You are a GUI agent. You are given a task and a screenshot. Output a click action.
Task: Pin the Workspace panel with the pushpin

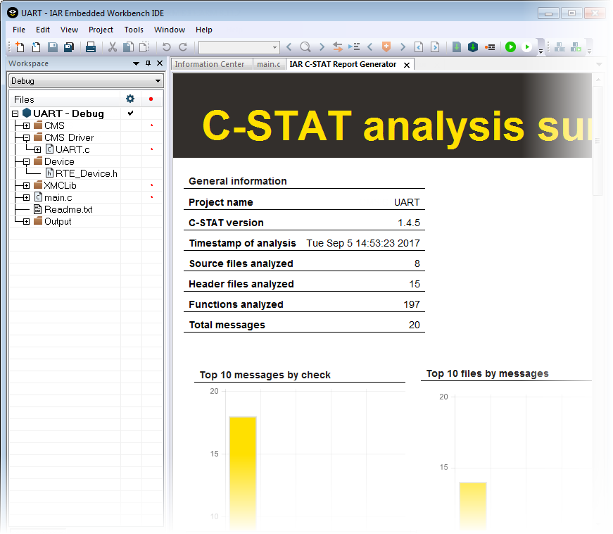[148, 64]
